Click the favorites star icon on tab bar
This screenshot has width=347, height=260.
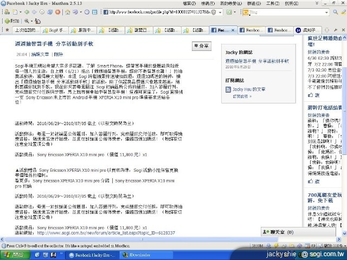[x=7, y=30]
